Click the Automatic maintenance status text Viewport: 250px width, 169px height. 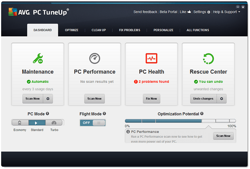tap(40, 82)
